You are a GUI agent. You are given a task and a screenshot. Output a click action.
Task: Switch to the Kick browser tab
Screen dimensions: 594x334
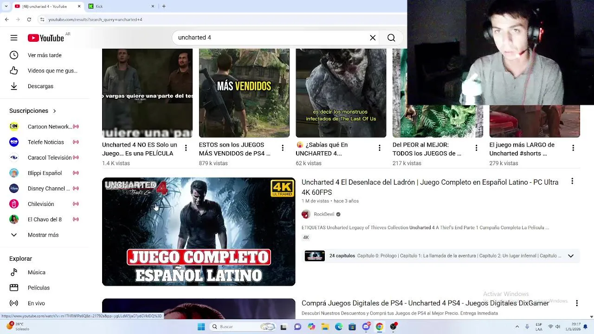[x=121, y=6]
